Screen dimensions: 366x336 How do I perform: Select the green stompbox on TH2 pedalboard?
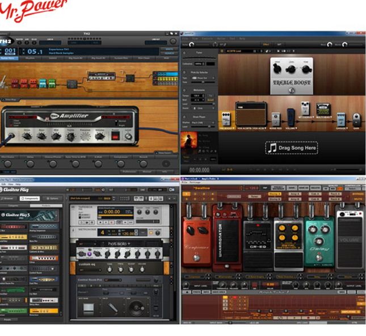52,83
